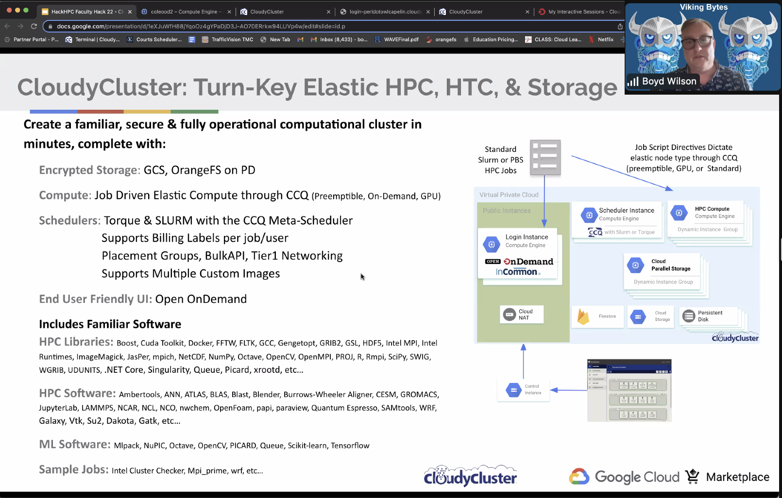This screenshot has height=498, width=782.
Task: Click the Persistent Disk icon
Action: (689, 316)
